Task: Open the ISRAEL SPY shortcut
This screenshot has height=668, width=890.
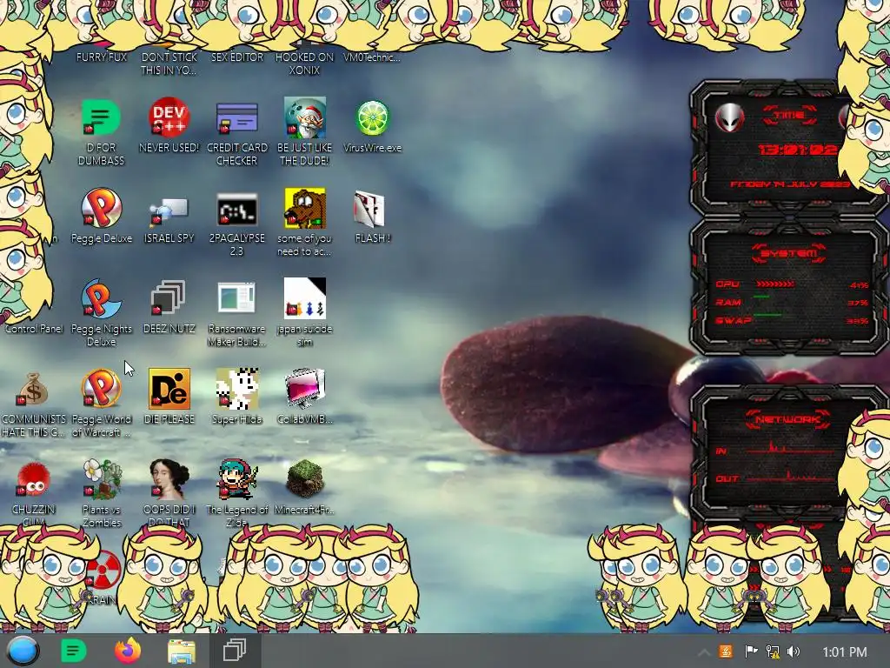Action: pos(169,210)
